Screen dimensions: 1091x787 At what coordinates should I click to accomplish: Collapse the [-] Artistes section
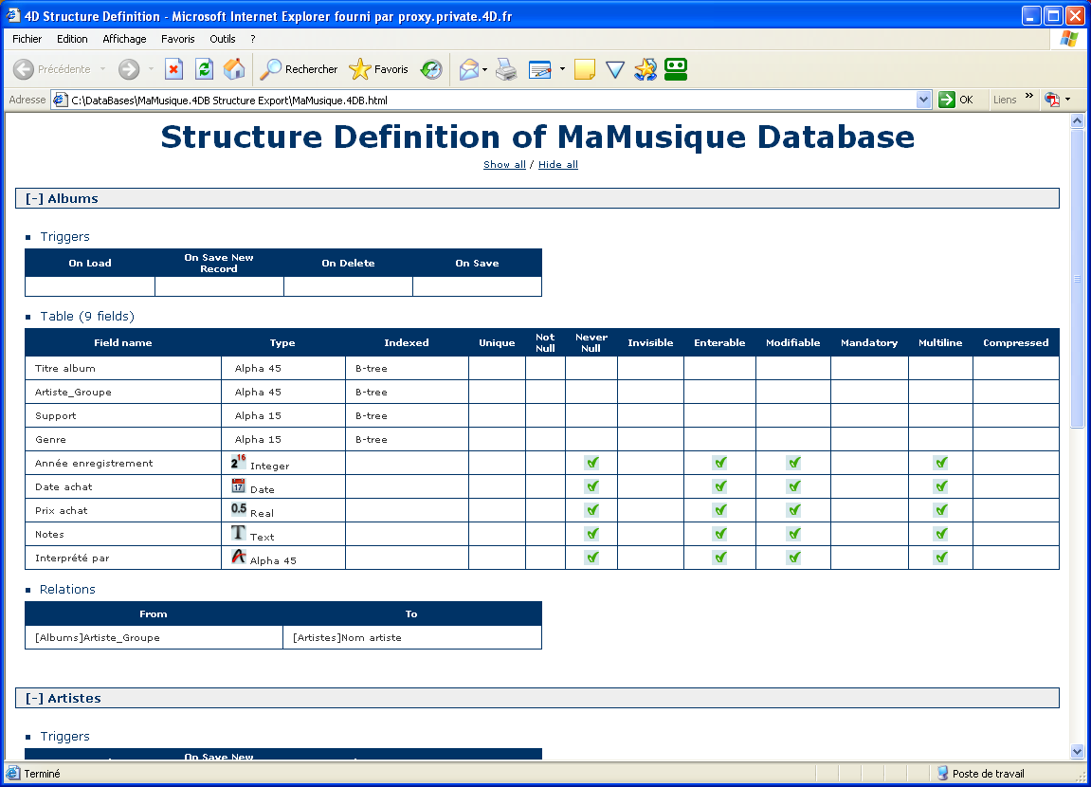click(35, 698)
